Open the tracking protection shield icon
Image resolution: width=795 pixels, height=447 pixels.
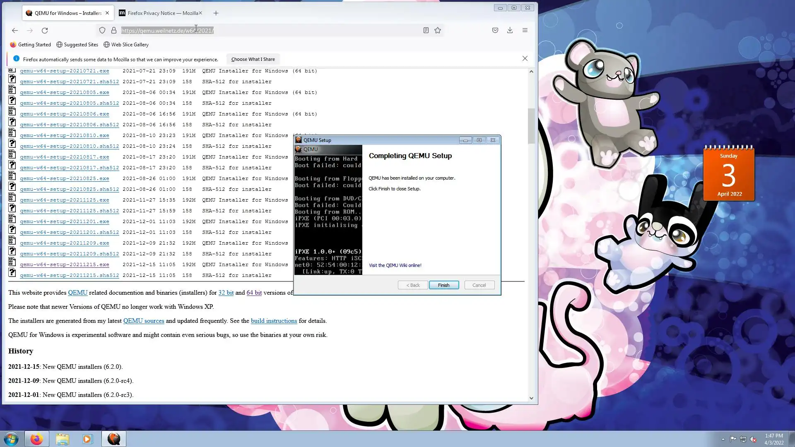102,30
